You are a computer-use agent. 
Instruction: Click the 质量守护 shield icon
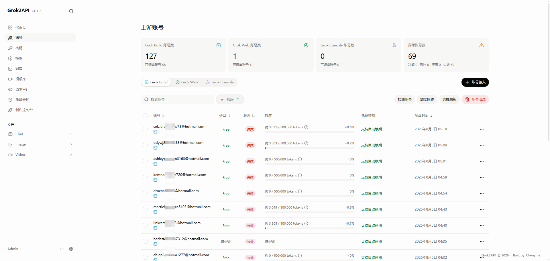point(10,100)
